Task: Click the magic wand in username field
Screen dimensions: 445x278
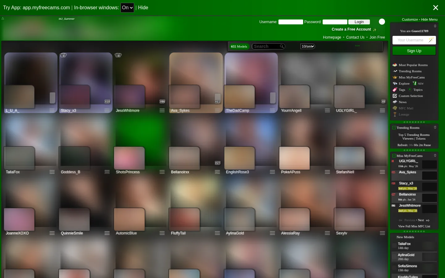Action: (431, 40)
